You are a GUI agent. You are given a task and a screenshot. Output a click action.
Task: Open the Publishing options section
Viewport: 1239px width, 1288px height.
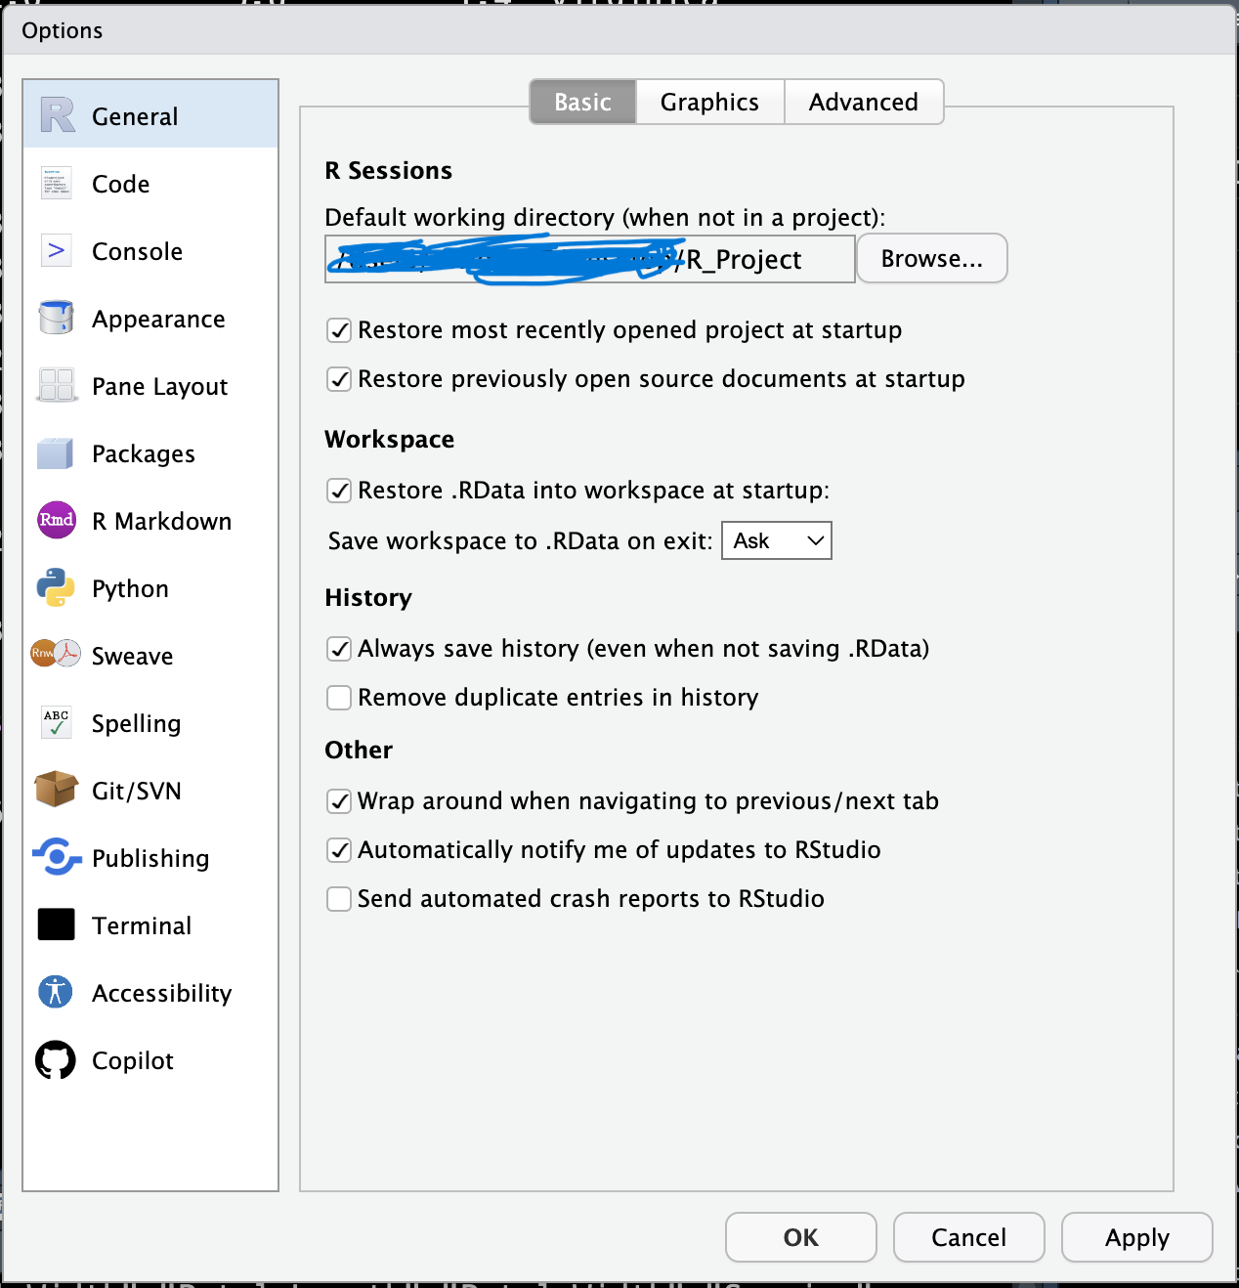[150, 857]
